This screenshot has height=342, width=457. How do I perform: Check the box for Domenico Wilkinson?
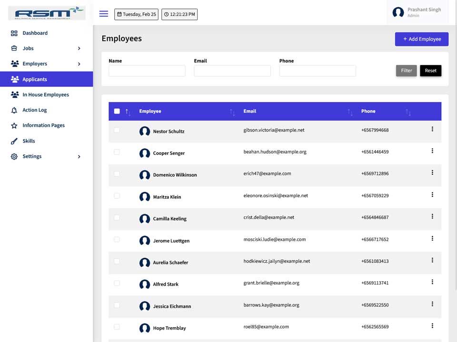pyautogui.click(x=117, y=174)
